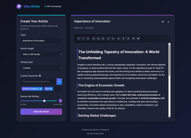Toggle bold formatting in the editor toolbar
Viewport: 191px width, 138px height.
[x=79, y=38]
